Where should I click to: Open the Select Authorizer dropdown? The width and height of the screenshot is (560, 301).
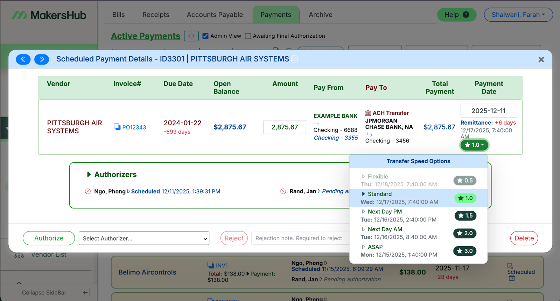pyautogui.click(x=144, y=238)
